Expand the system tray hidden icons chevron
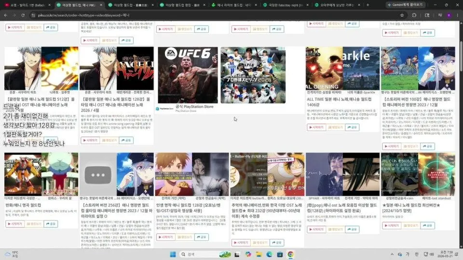This screenshot has height=260, width=463. tap(392, 254)
